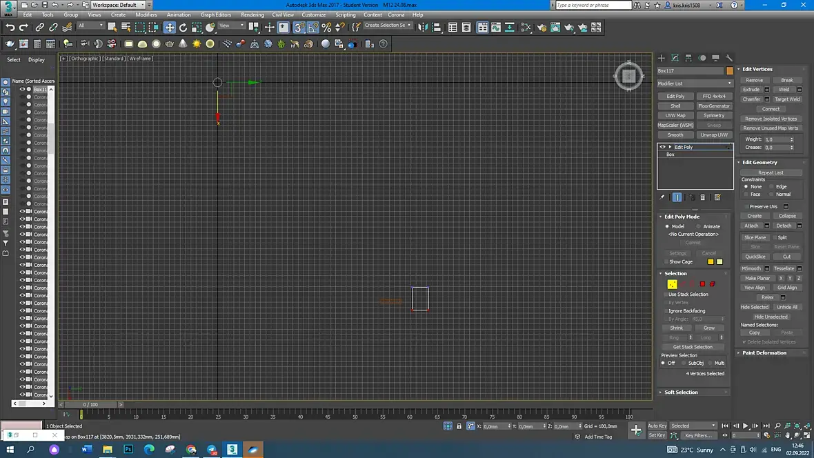
Task: Toggle Angle Snap in main toolbar
Action: [313, 28]
